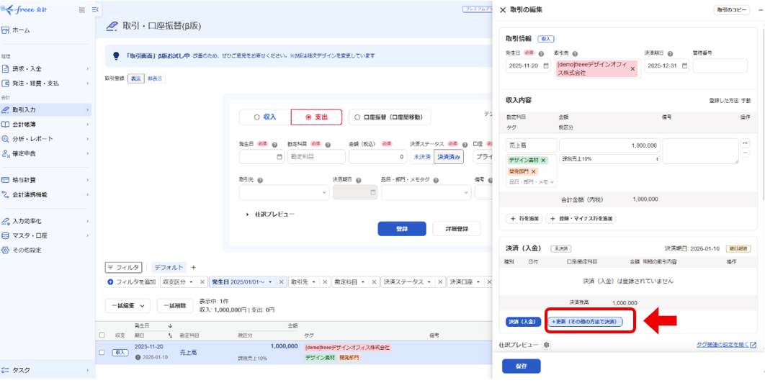Remove the [demo]freeeデザインオフィス株式会社 partner tag

(x=632, y=69)
